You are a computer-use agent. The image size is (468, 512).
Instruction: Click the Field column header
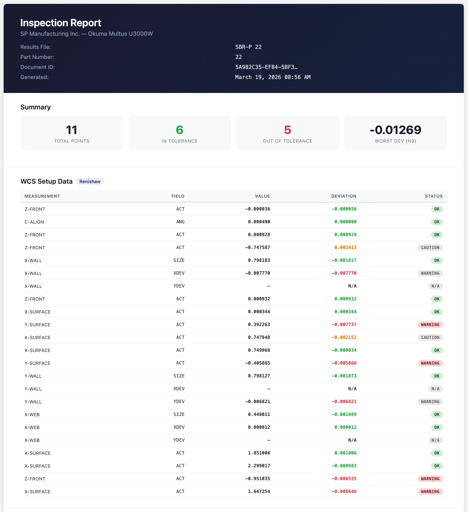(x=178, y=196)
